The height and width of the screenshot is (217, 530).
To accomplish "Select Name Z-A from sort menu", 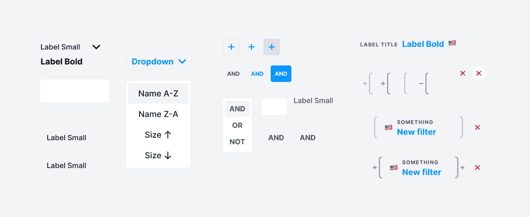I will point(158,114).
